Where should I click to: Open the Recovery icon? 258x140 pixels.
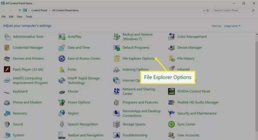7,113
